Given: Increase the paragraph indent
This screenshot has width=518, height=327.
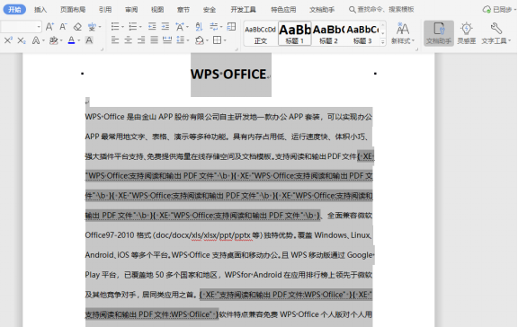Looking at the screenshot, I should click(165, 26).
